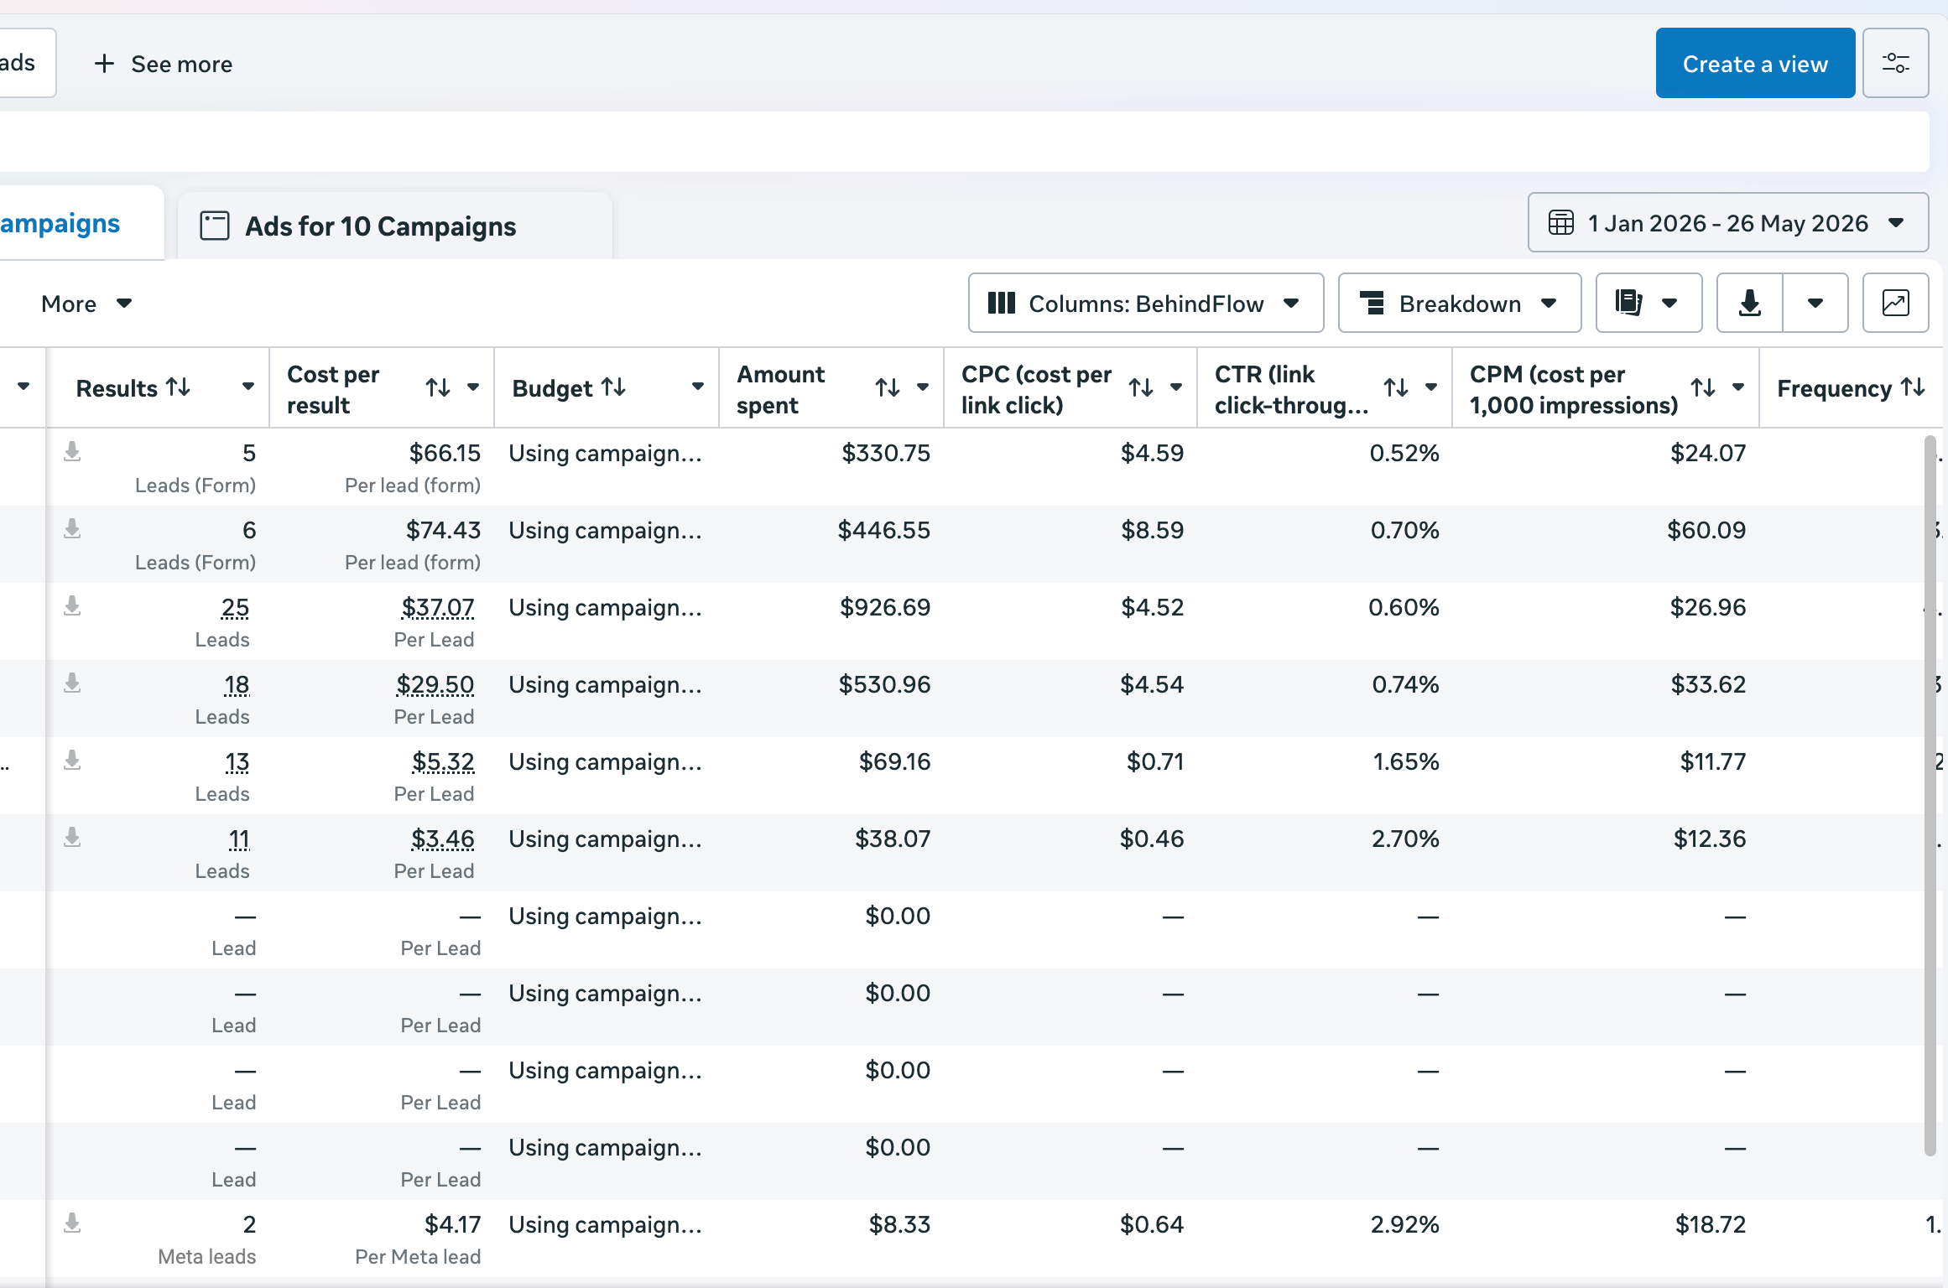Click the 1.65% CTR value

(x=1406, y=761)
